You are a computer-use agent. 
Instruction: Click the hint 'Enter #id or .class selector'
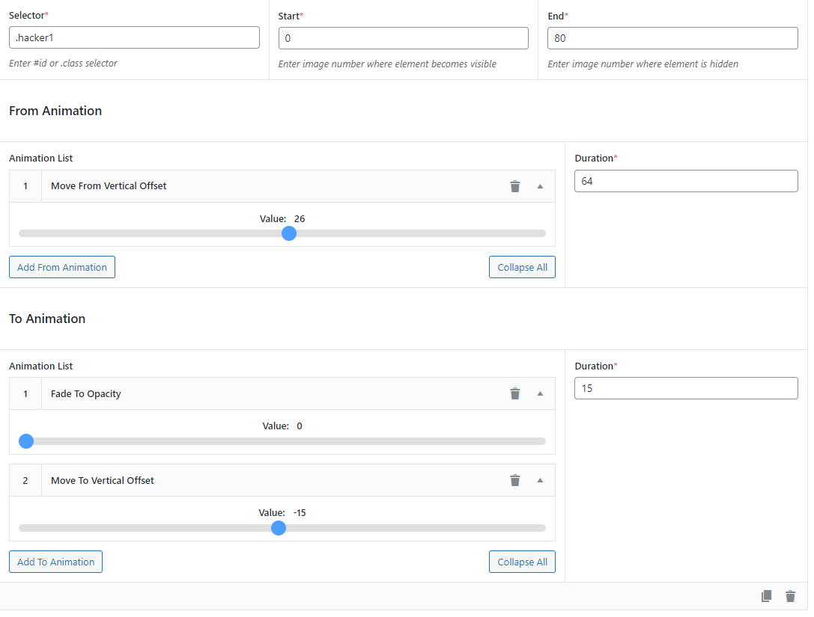[x=64, y=64]
